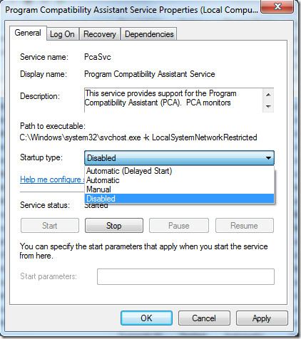
Task: Select the General tab
Action: [x=28, y=33]
